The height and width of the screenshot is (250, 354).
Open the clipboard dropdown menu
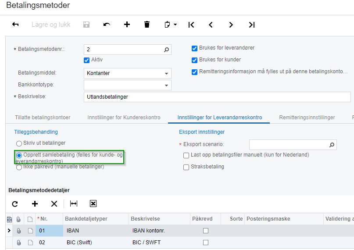(x=171, y=25)
